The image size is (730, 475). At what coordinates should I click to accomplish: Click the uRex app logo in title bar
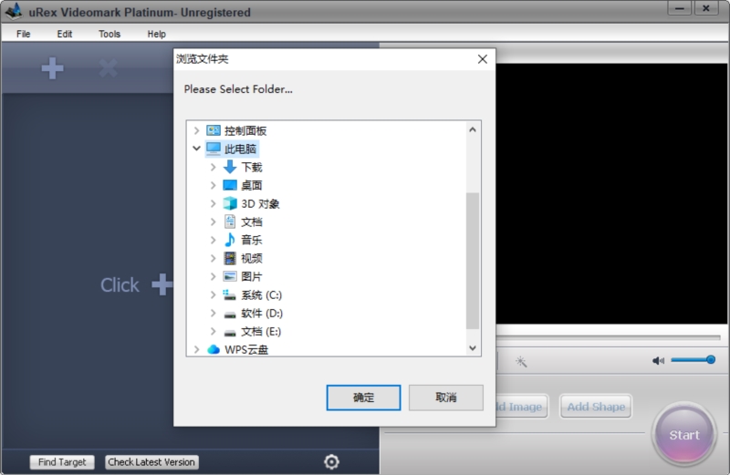click(x=14, y=11)
